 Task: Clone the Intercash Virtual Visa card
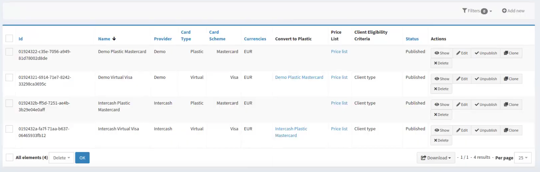[x=511, y=130]
